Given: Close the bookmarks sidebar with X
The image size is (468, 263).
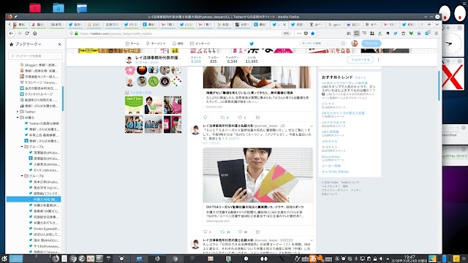Looking at the screenshot, I should click(59, 44).
